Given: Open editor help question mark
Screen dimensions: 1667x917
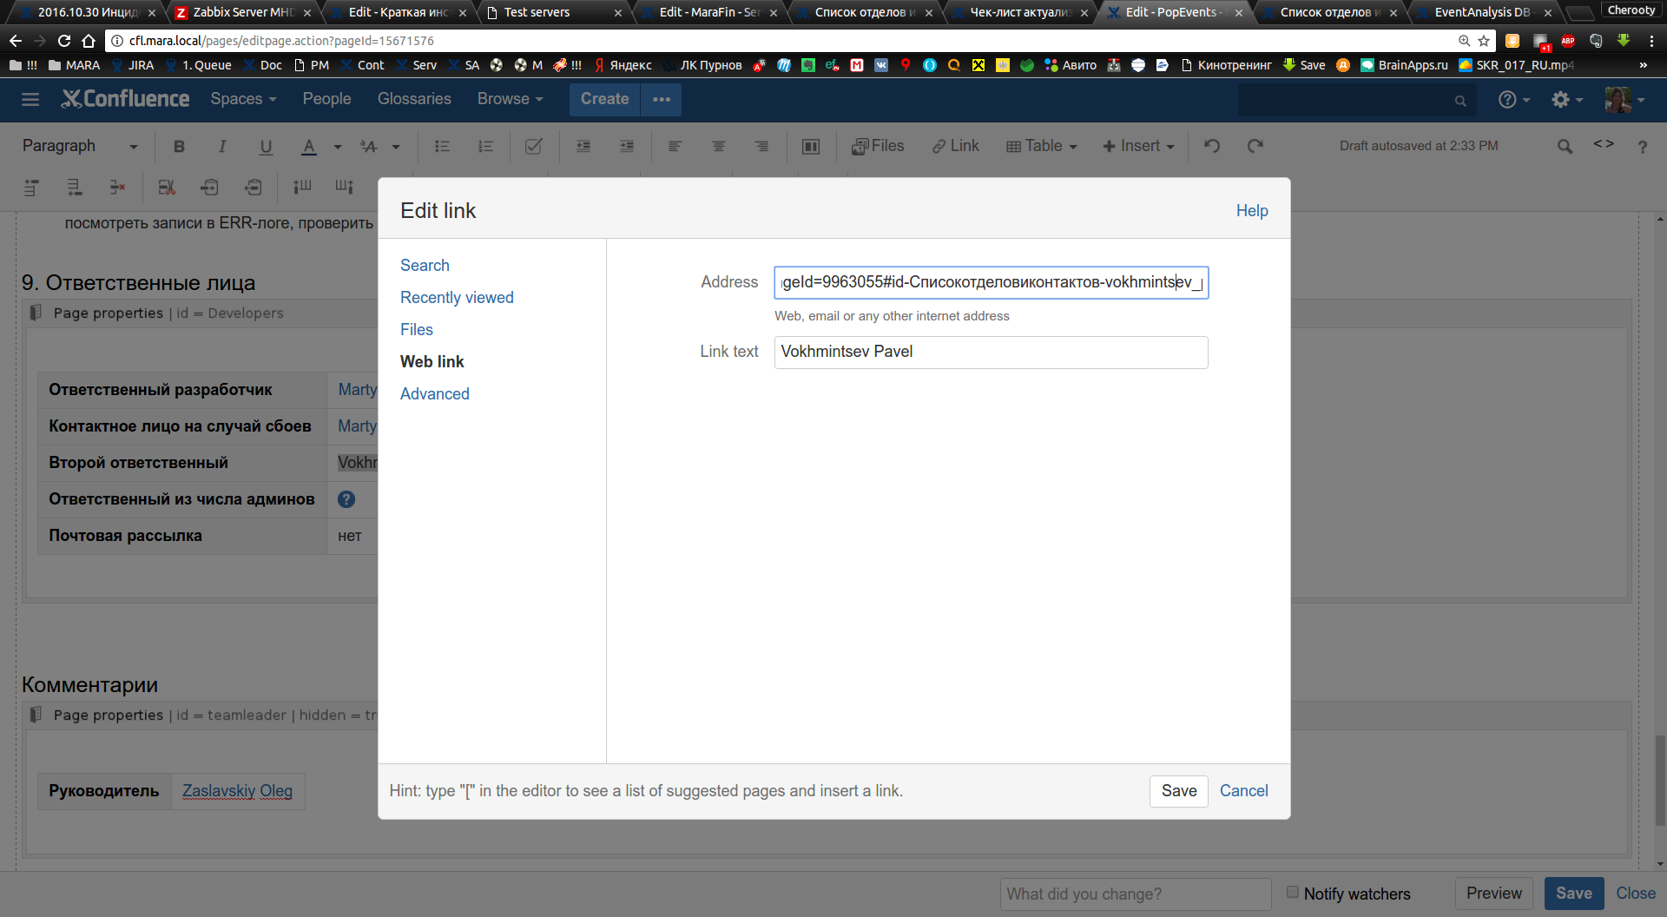Looking at the screenshot, I should [x=1642, y=147].
